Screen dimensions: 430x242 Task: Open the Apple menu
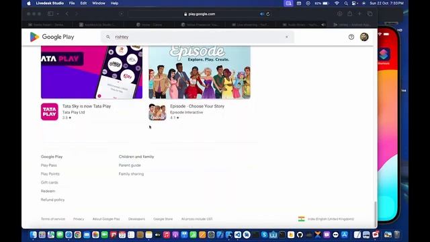29,3
